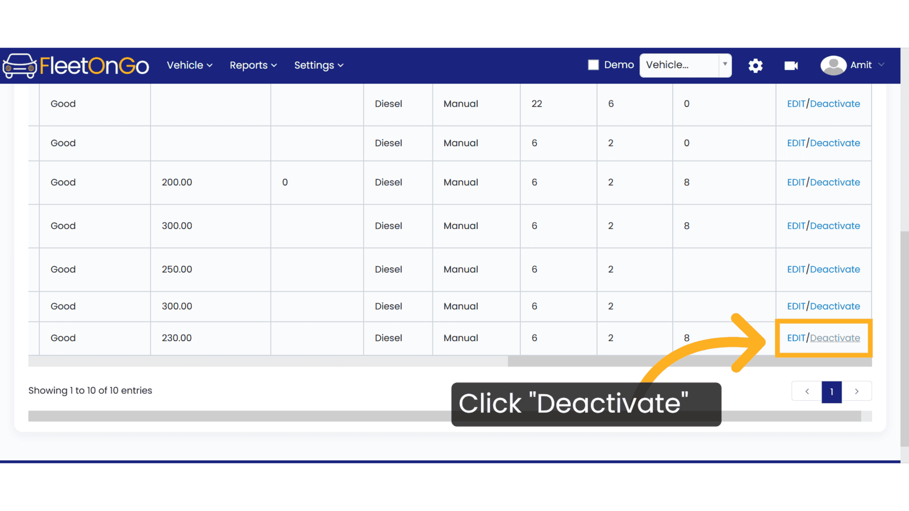
Task: Click Deactivate in the 230.00 row
Action: click(x=835, y=338)
